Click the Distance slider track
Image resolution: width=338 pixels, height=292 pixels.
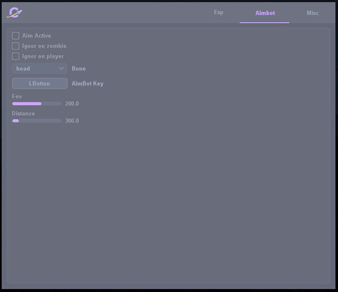[x=37, y=120]
